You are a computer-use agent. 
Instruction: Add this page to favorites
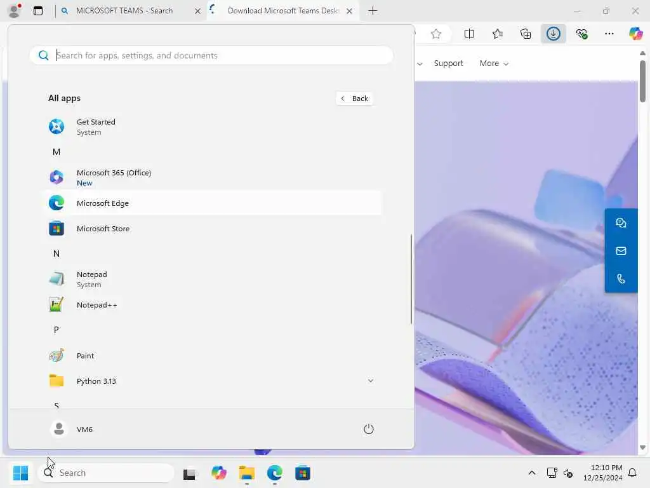click(x=435, y=34)
